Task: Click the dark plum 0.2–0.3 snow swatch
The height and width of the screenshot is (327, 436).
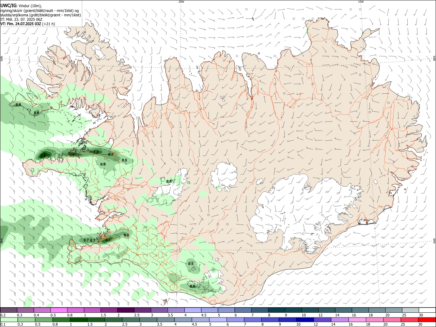Action: (x=9, y=310)
